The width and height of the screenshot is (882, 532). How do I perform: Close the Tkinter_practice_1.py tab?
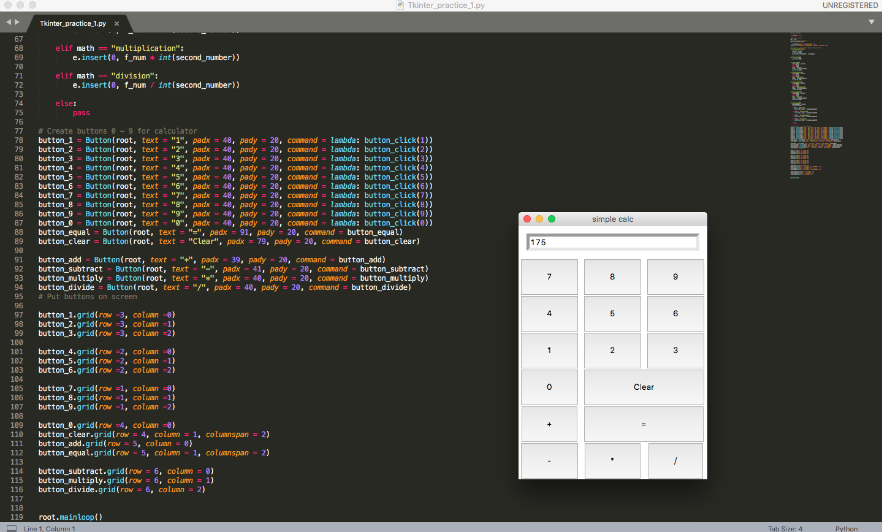(x=116, y=23)
